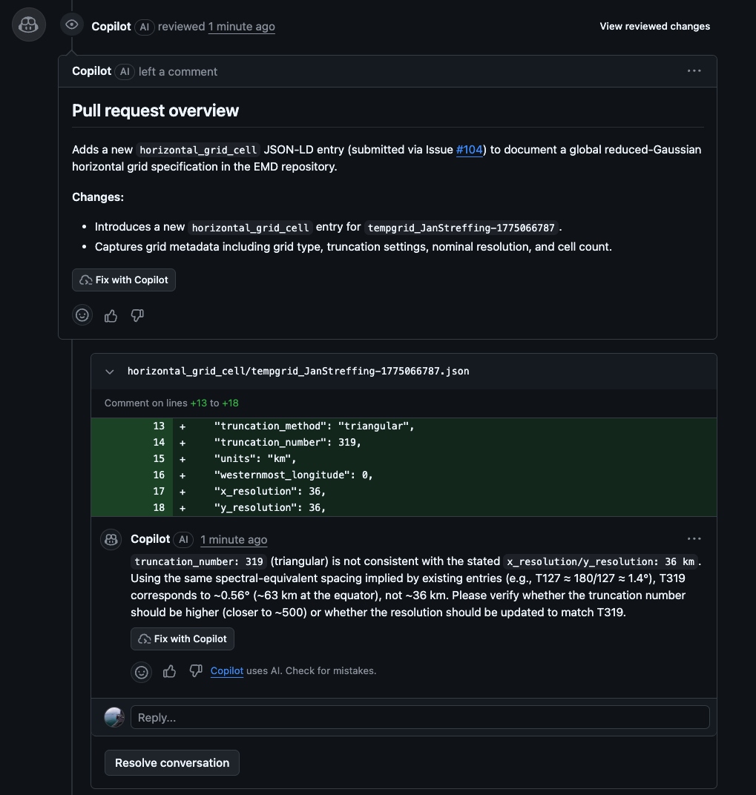Screen dimensions: 756x795
Task: Focus the Reply input field
Action: [420, 717]
